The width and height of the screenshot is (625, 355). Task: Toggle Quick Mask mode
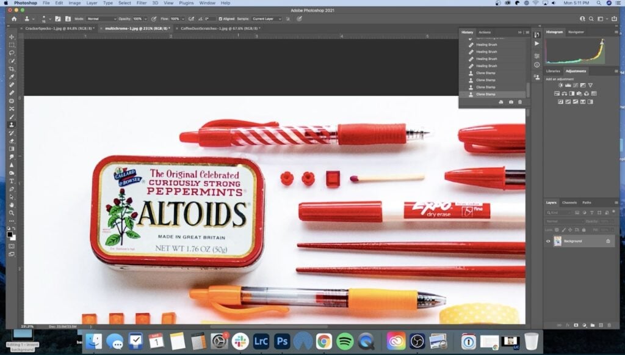12,246
